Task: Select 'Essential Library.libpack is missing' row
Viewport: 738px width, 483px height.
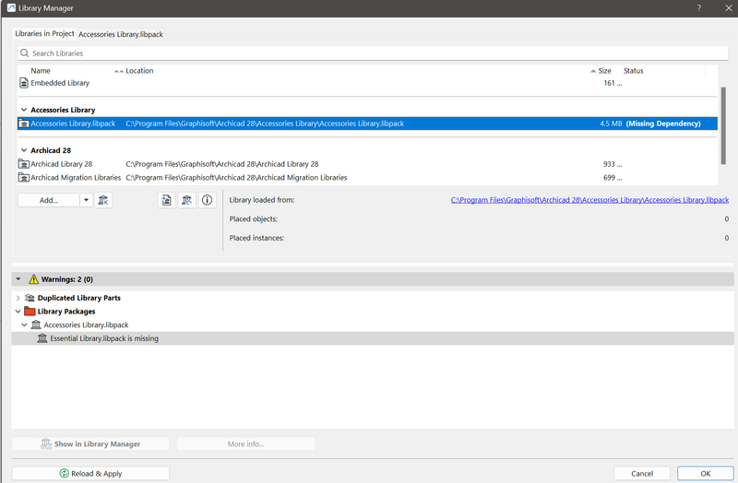Action: point(373,338)
